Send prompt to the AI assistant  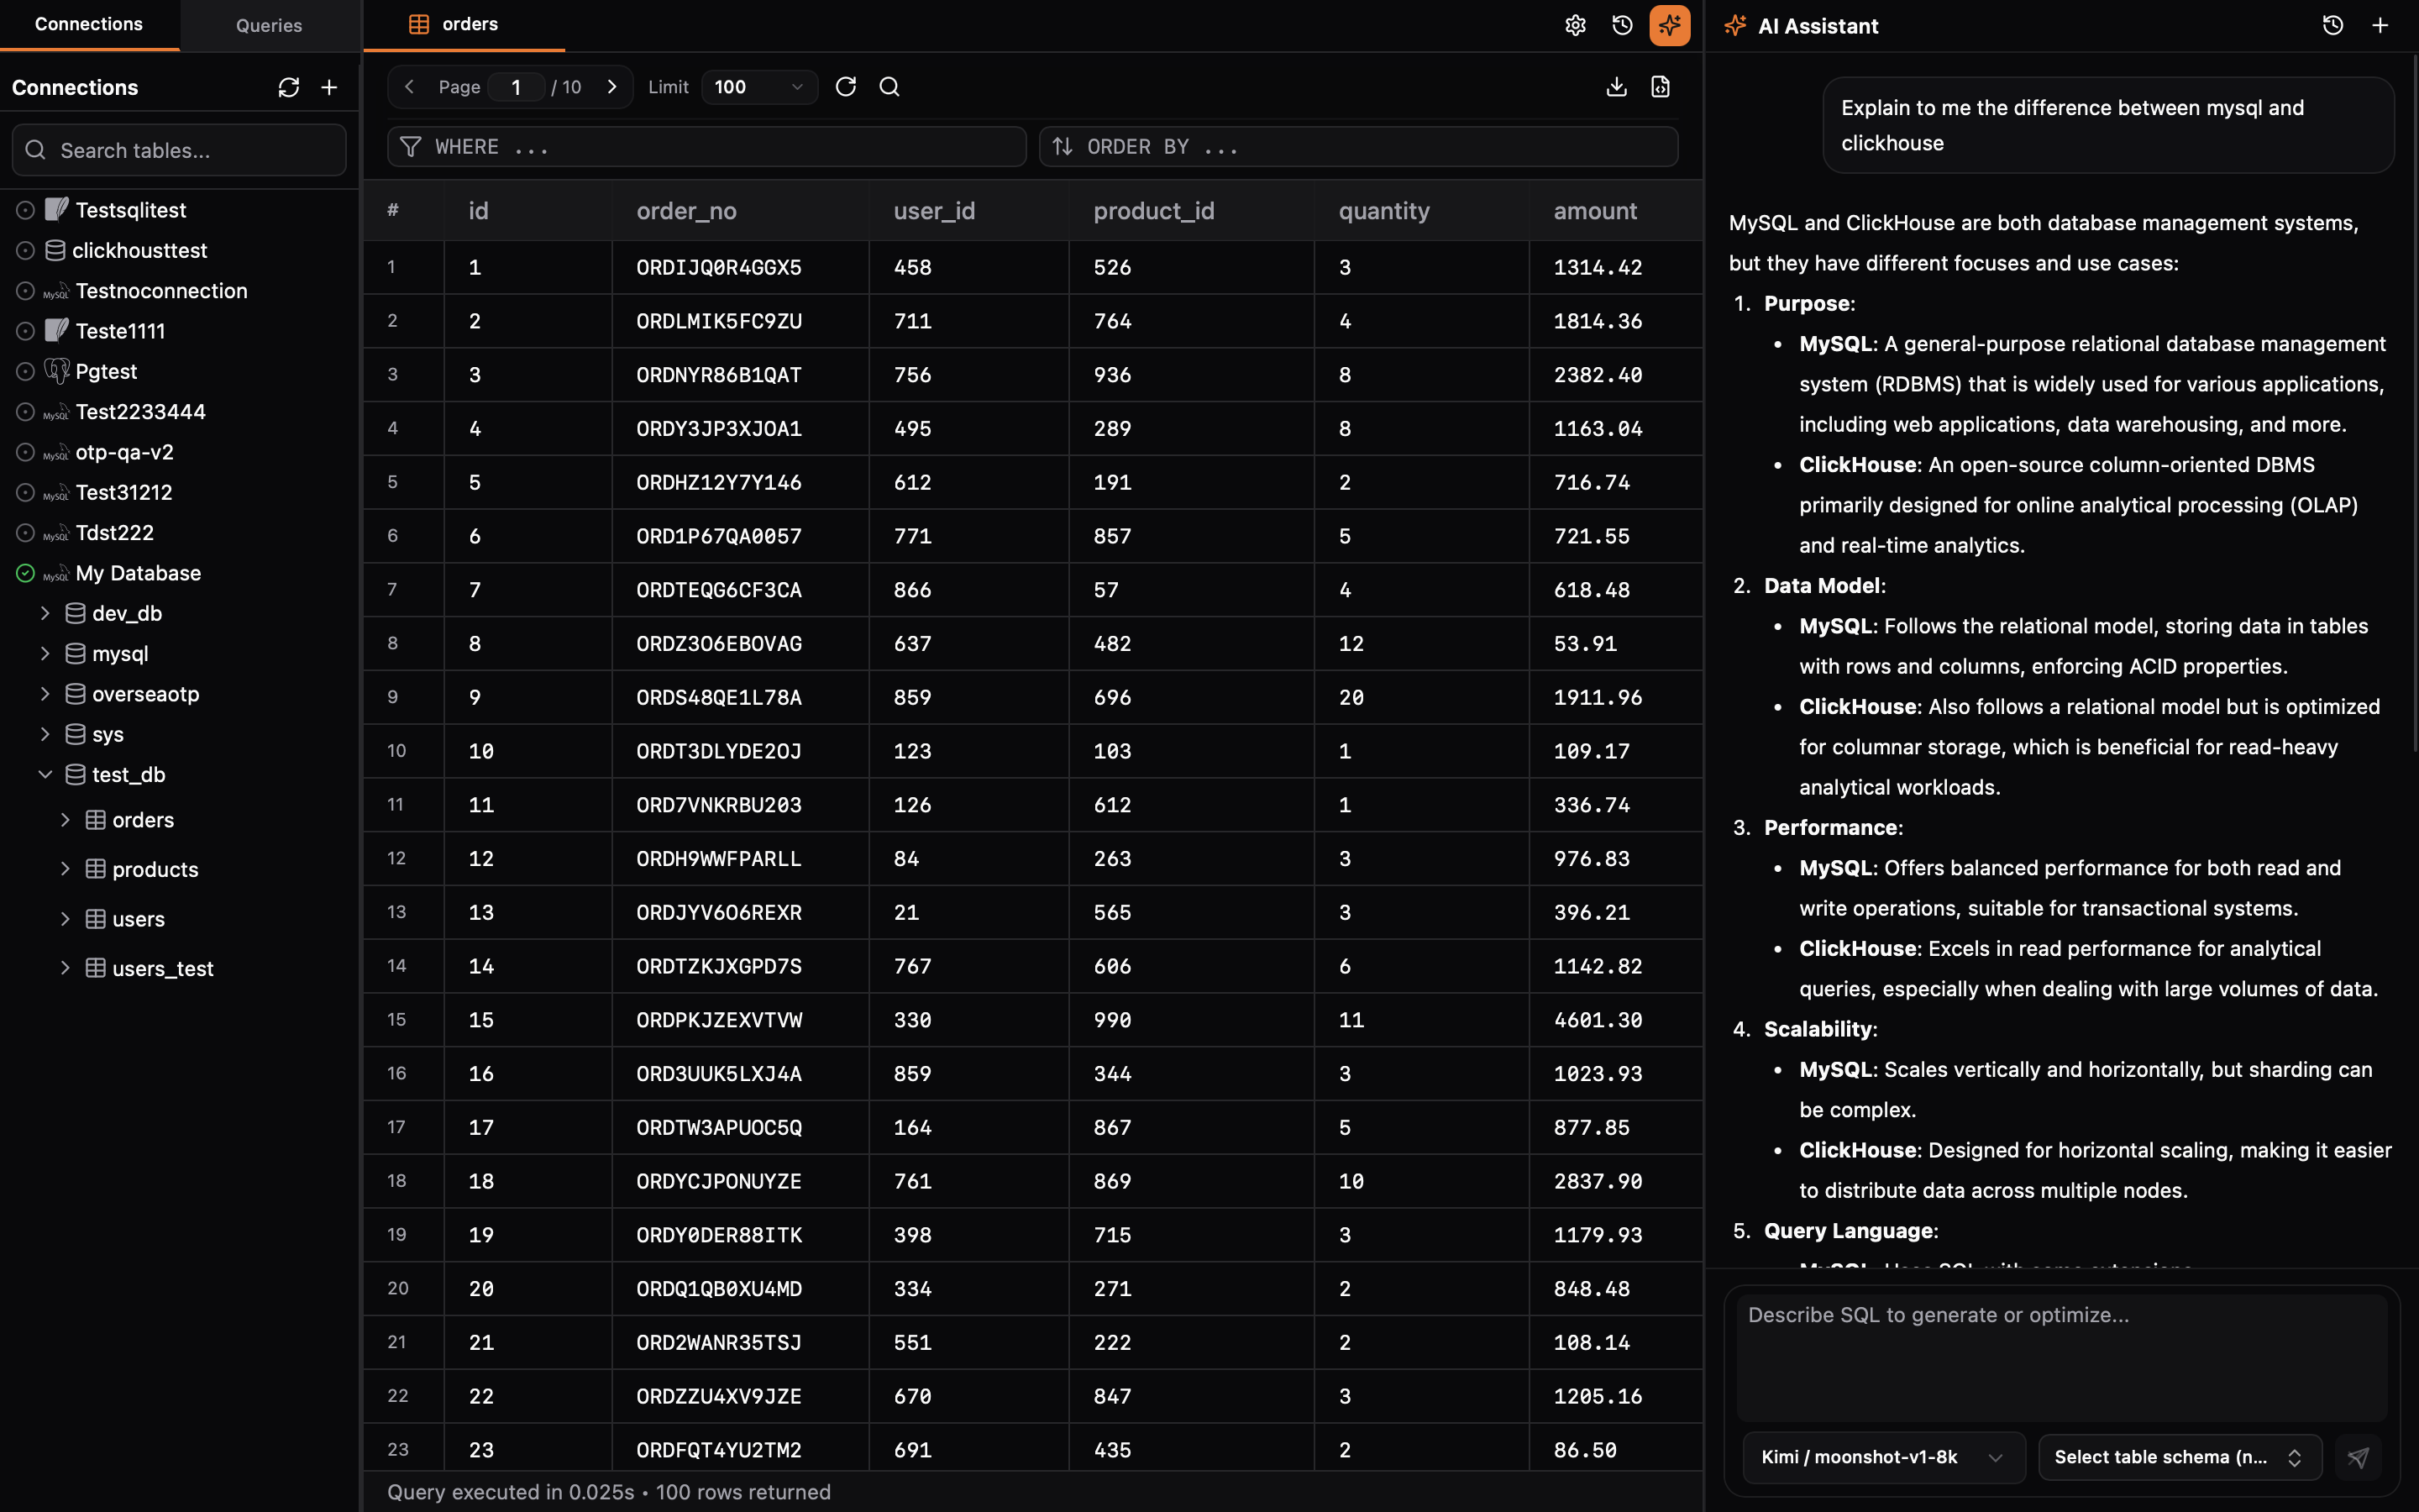pos(2359,1457)
